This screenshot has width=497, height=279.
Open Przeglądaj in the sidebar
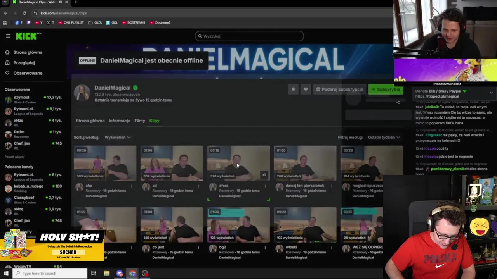20,63
